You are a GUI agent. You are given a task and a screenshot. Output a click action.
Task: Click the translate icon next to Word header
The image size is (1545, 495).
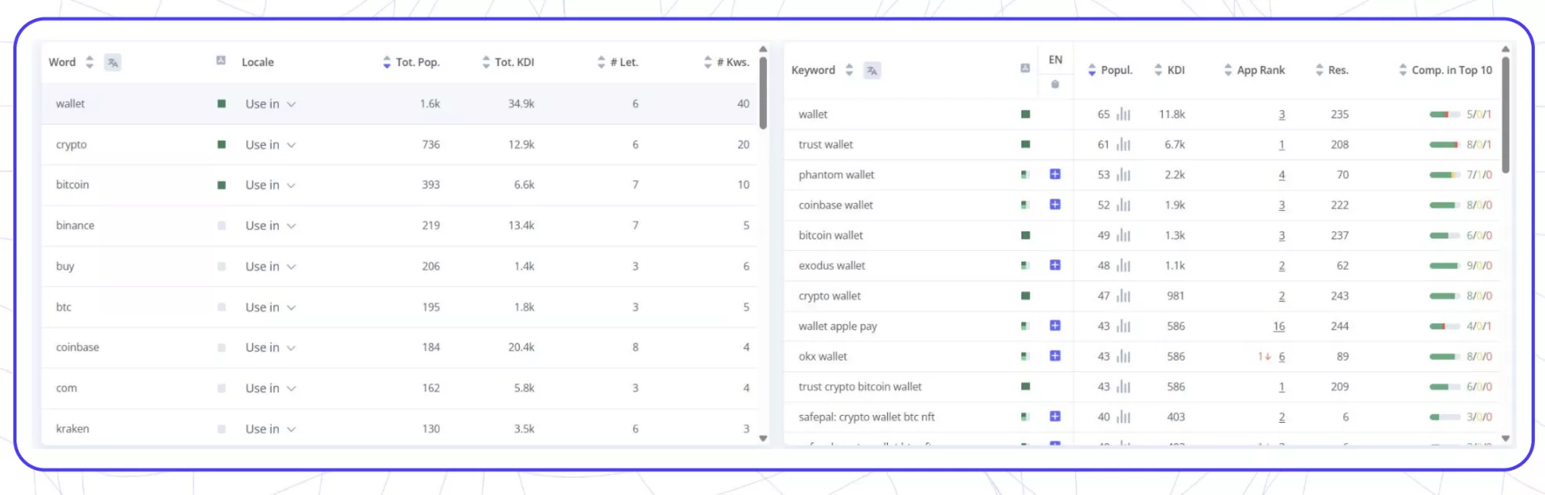113,63
